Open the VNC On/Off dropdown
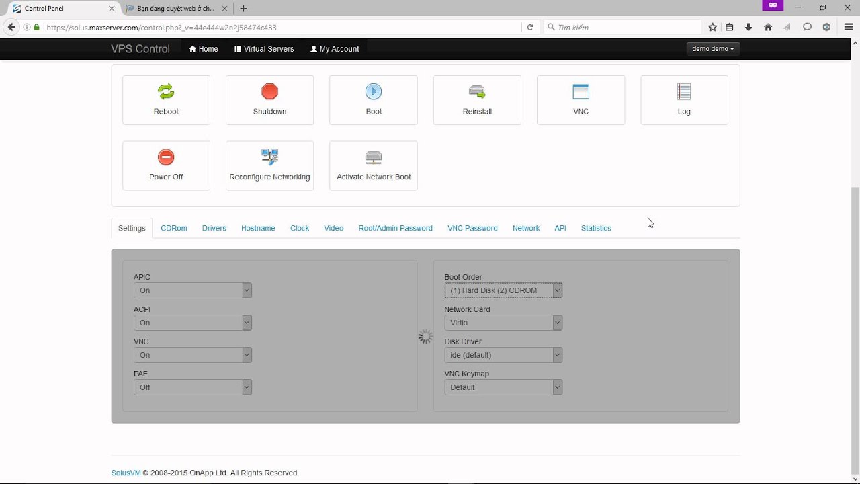This screenshot has width=860, height=484. (x=193, y=355)
